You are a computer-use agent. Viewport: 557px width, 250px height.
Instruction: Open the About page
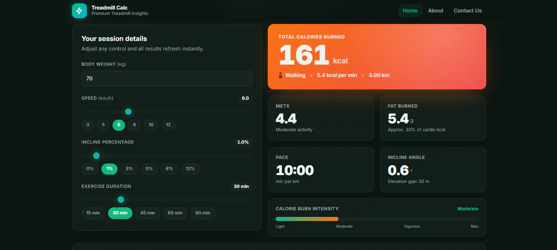point(436,11)
